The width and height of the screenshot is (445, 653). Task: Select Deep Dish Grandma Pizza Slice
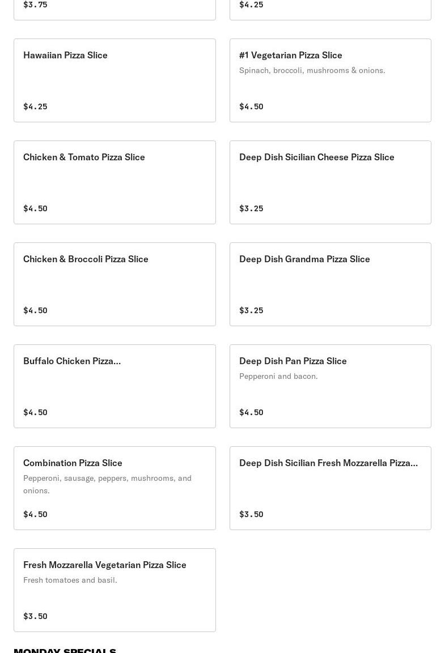tap(330, 284)
